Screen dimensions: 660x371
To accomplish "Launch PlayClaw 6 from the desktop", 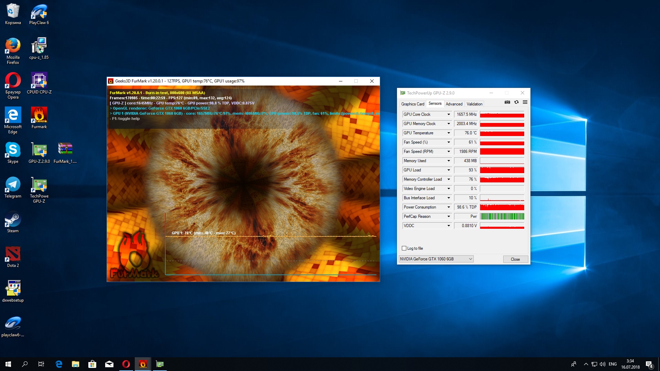I will tap(39, 14).
